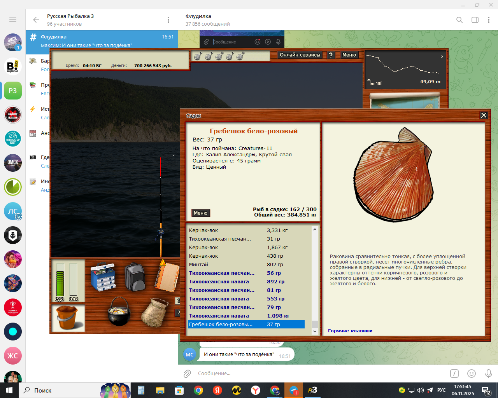The image size is (498, 398).
Task: Open the Горячие клавиши link
Action: (350, 331)
